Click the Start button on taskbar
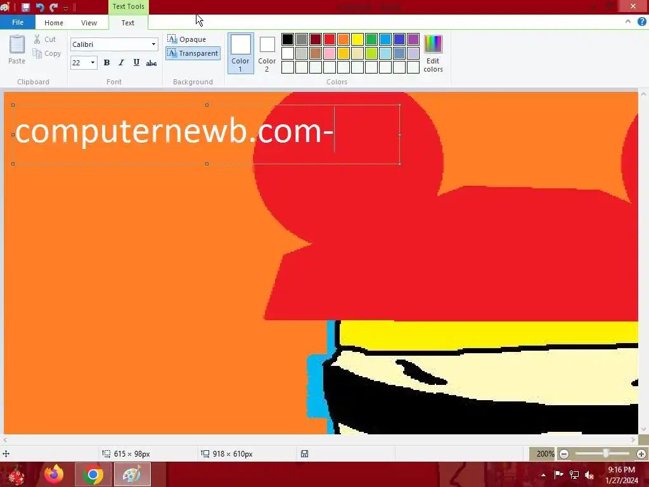Image resolution: width=649 pixels, height=487 pixels. tap(16, 474)
